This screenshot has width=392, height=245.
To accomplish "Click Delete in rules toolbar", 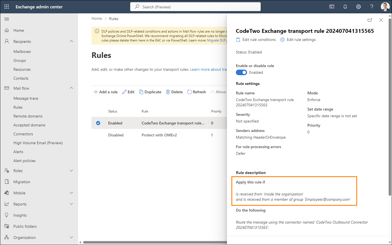I will pos(174,92).
